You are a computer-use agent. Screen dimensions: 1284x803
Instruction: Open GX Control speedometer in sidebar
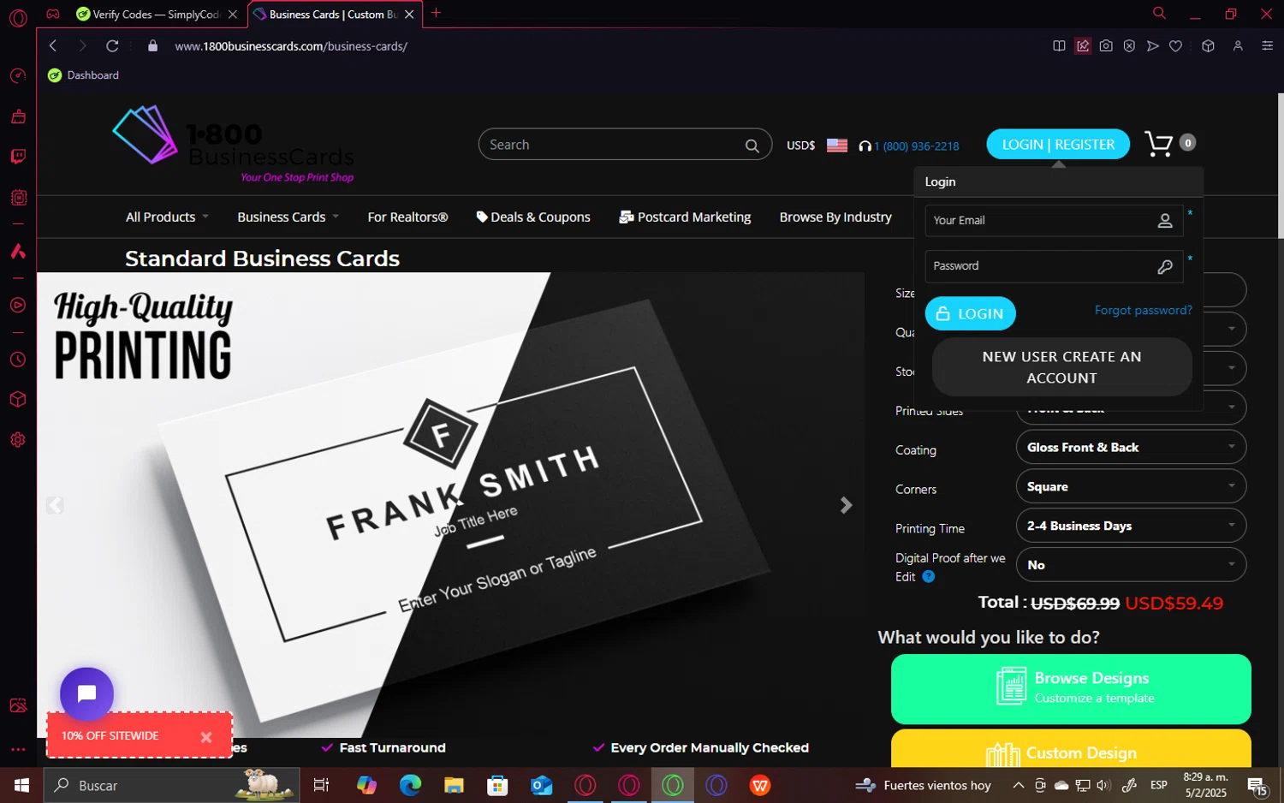pos(18,76)
